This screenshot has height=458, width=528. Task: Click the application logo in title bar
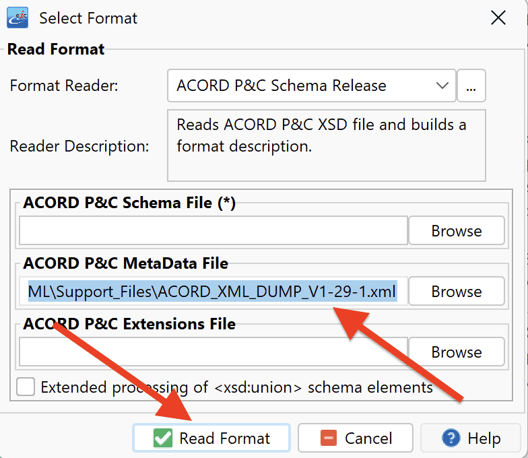18,18
